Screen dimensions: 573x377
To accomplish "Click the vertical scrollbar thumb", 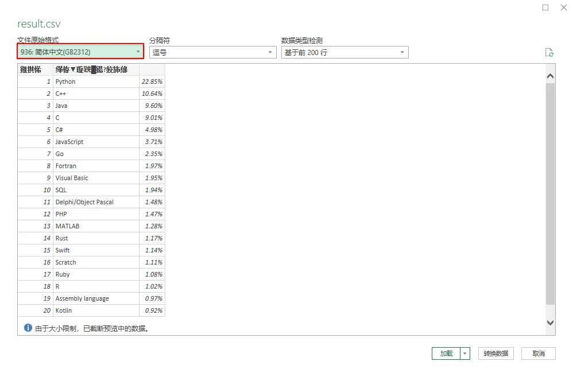I will [x=550, y=193].
